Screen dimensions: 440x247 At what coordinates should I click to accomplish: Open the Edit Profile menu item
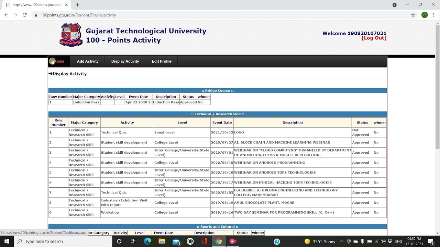[162, 61]
